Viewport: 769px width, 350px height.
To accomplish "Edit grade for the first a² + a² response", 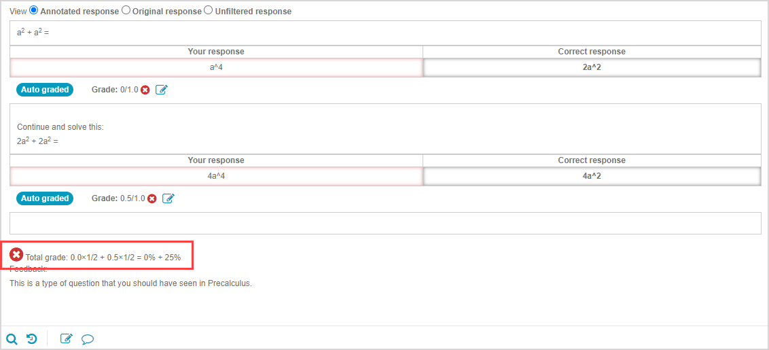I will pos(162,90).
